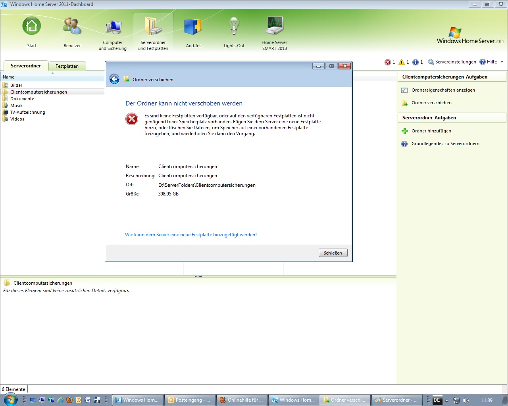
Task: Show hidden tray icons arrow
Action: [446, 400]
